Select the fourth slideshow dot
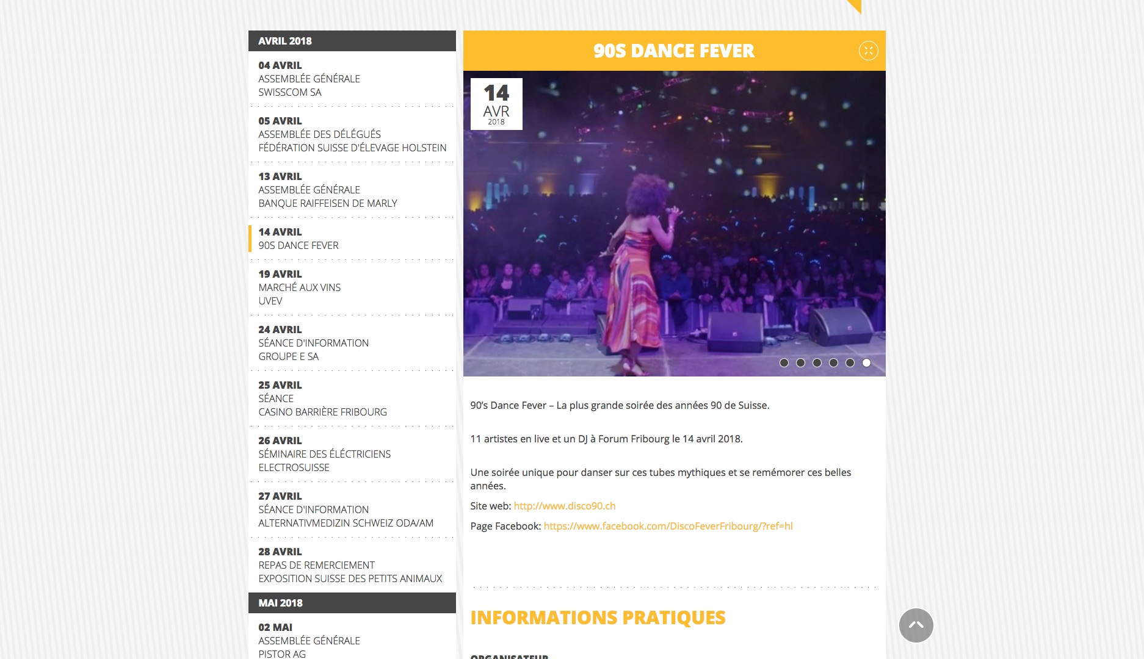This screenshot has height=659, width=1144. pos(833,362)
